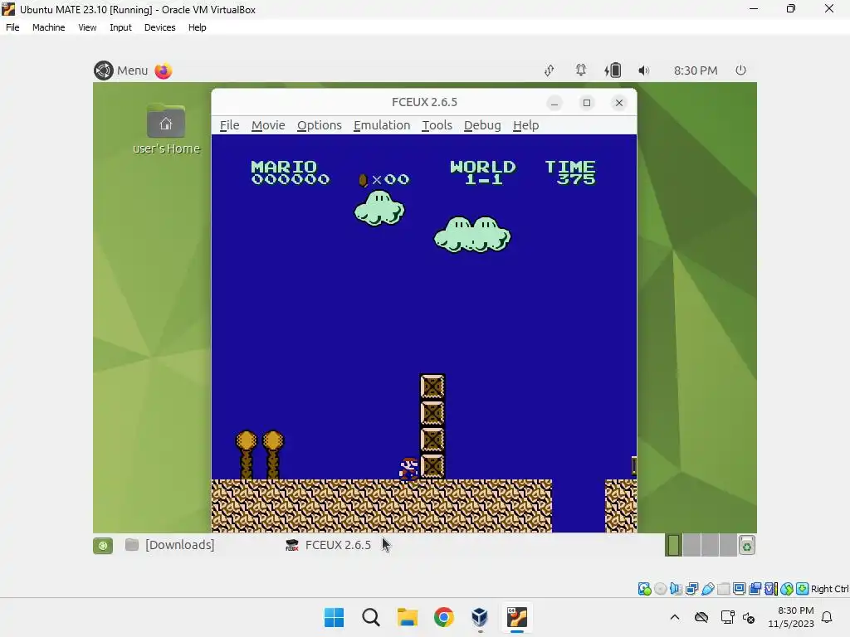Open the session power button in MATE panel
Viewport: 850px width, 637px height.
(x=740, y=71)
